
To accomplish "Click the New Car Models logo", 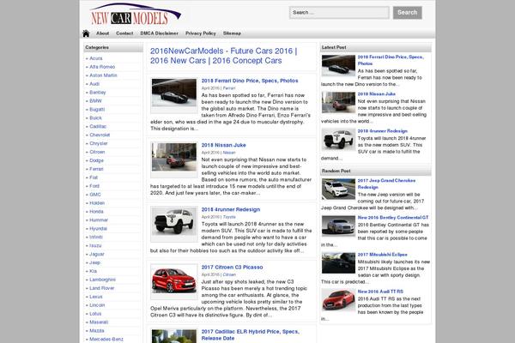I will [135, 14].
